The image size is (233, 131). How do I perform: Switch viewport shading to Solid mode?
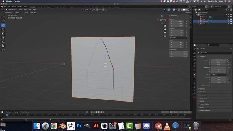184,9
